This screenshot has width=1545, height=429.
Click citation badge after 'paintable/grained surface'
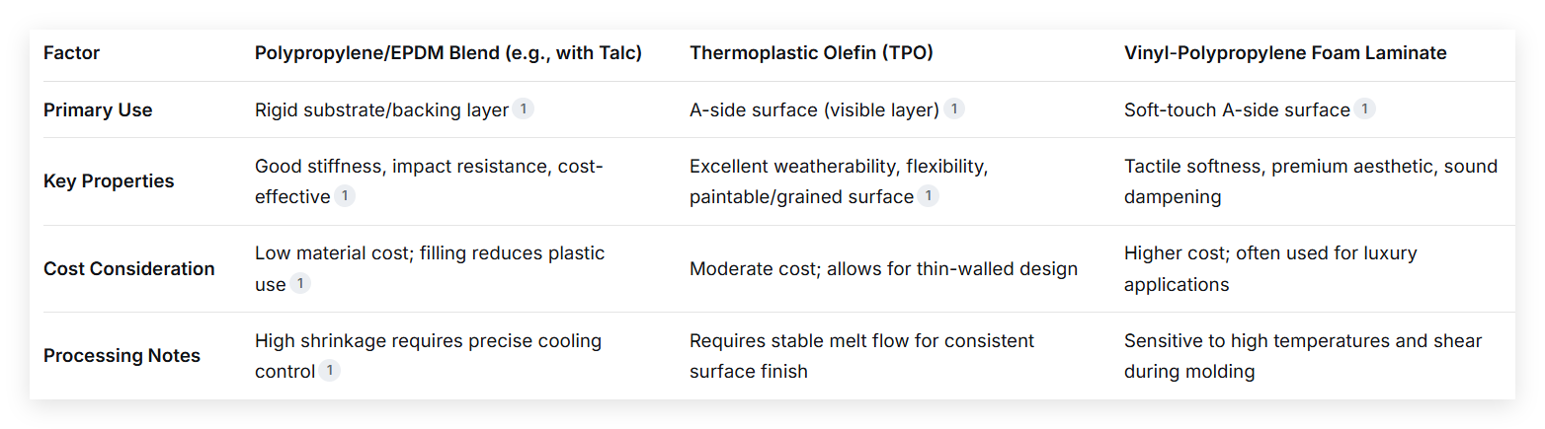tap(928, 196)
